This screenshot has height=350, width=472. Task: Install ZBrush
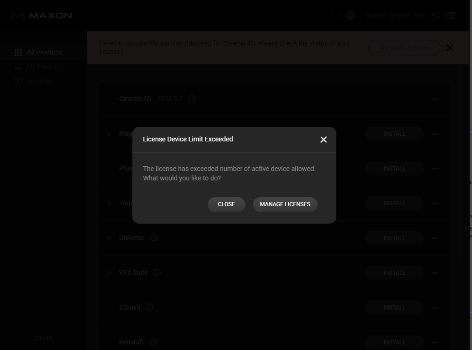(x=394, y=308)
